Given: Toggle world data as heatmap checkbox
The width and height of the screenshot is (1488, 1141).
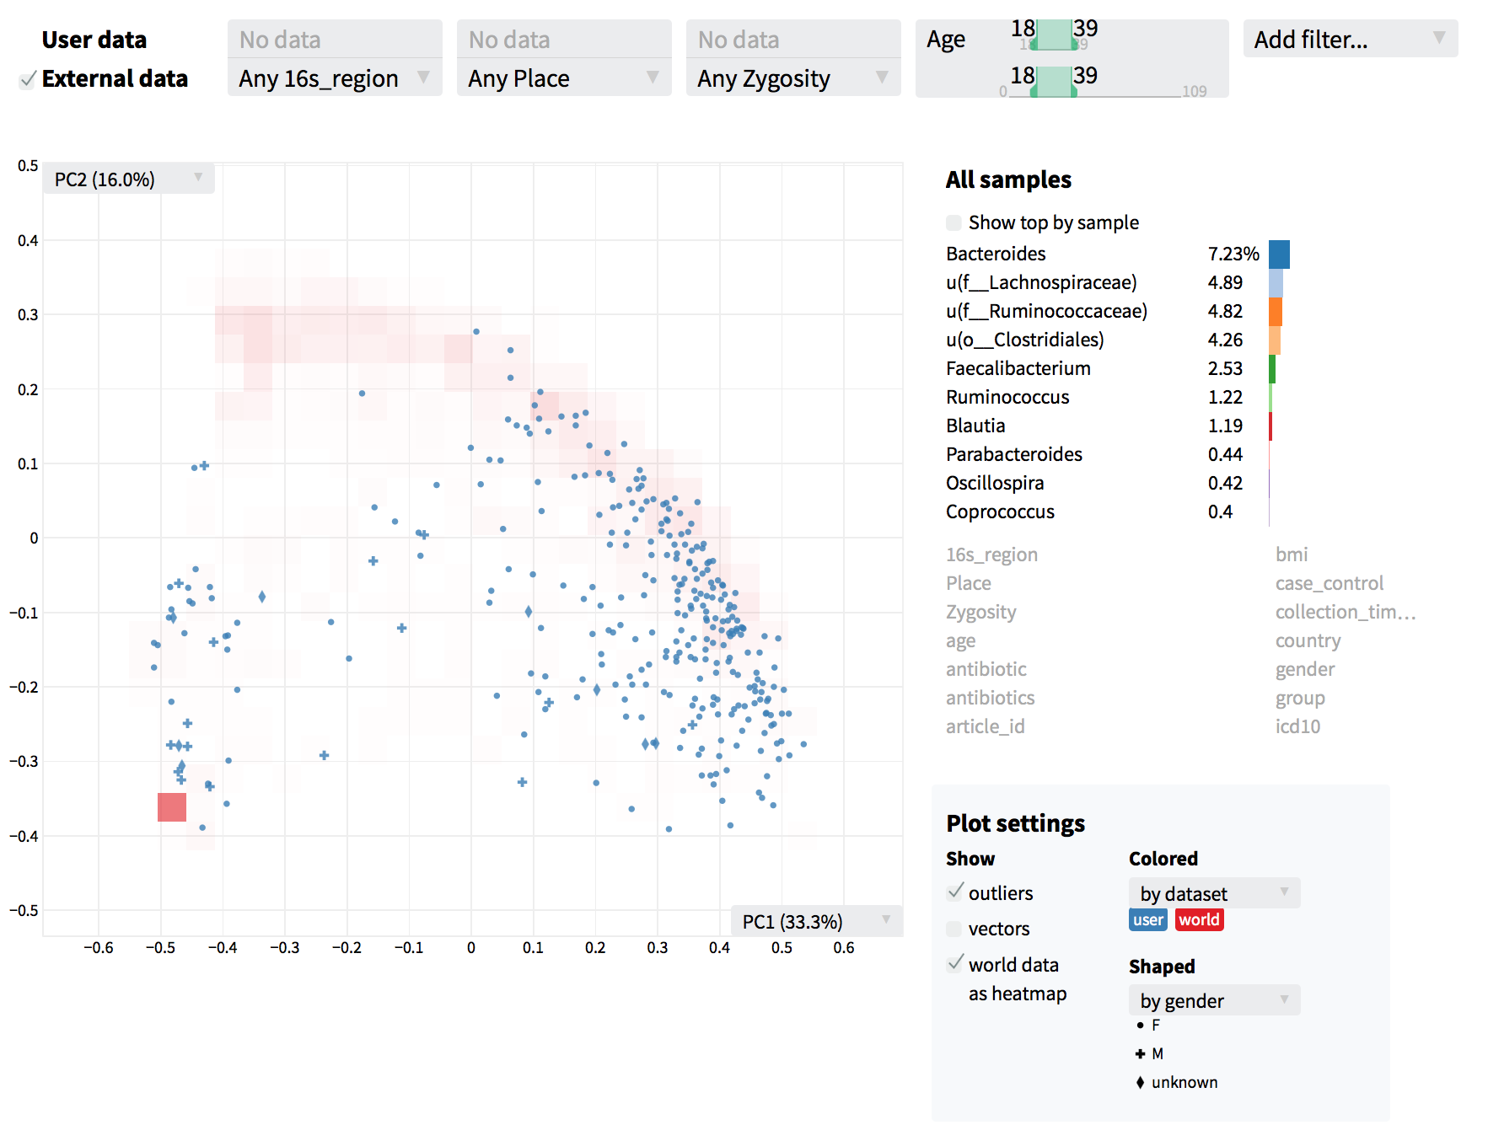Looking at the screenshot, I should (x=954, y=963).
